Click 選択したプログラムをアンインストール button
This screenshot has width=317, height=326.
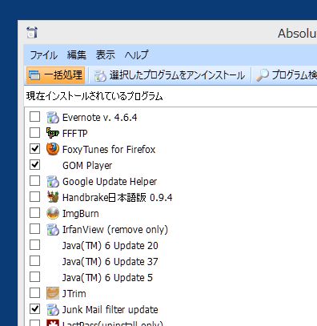pos(169,75)
